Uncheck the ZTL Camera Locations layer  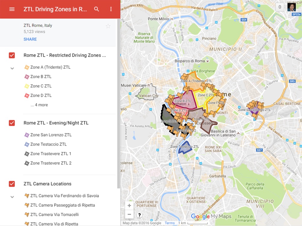pos(12,184)
